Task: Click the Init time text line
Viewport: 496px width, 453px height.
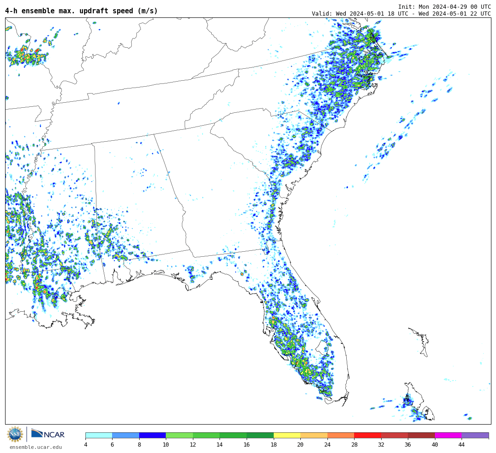Action: (445, 6)
